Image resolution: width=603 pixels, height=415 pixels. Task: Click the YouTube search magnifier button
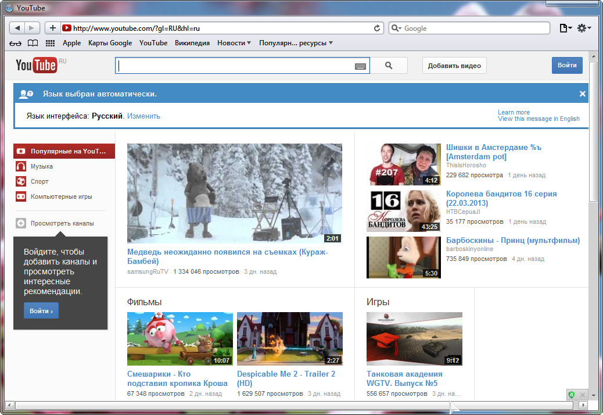point(389,66)
